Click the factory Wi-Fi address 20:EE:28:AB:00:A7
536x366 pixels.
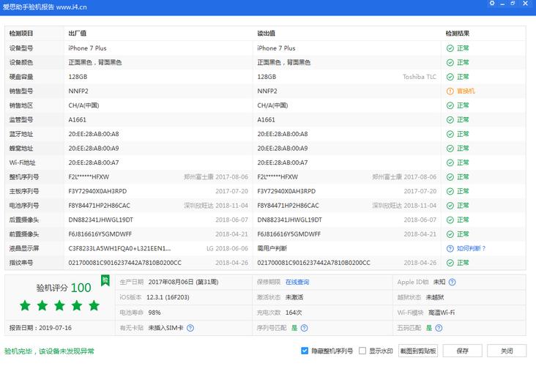pyautogui.click(x=94, y=163)
